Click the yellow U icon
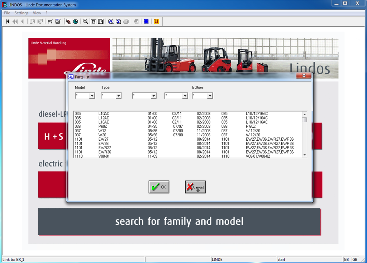 tap(156, 22)
